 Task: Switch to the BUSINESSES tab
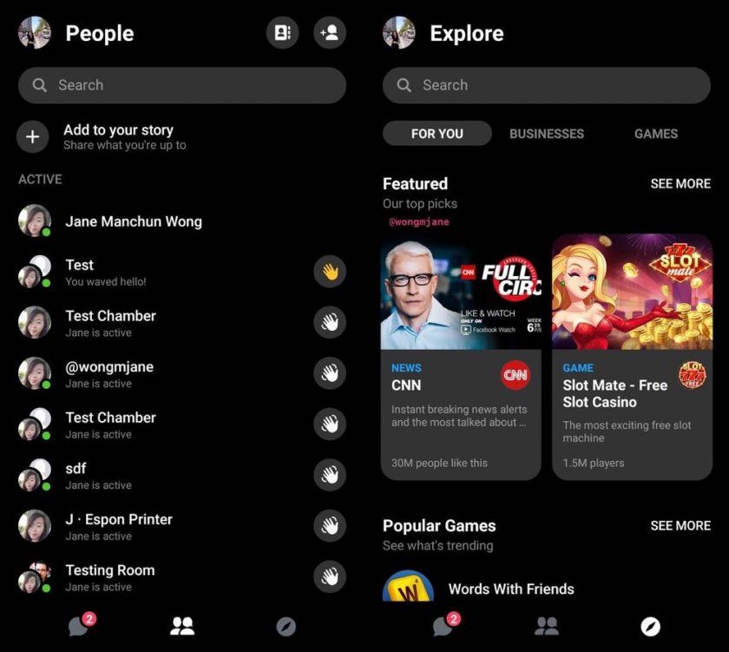546,134
